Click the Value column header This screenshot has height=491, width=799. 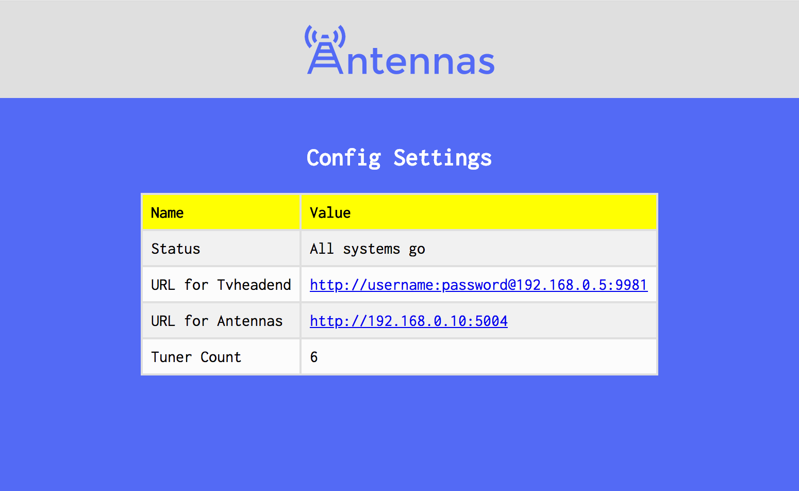(x=479, y=212)
